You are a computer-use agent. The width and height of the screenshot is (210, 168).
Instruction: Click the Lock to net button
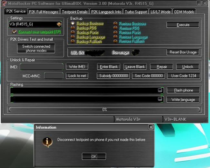pos(77,76)
